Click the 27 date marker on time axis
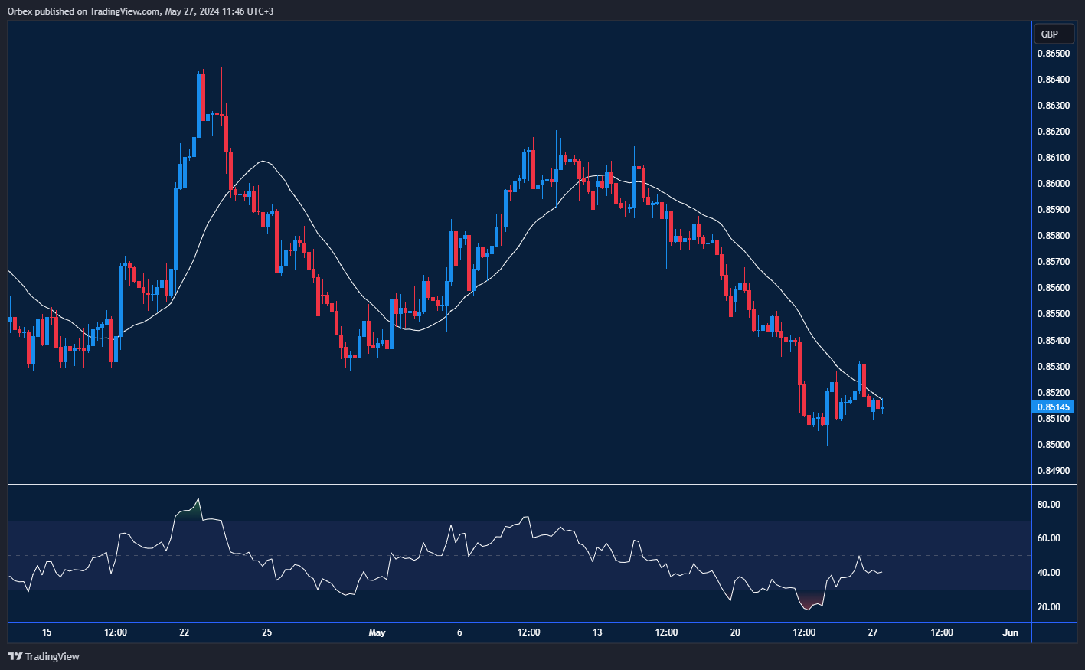The image size is (1085, 670). 872,632
